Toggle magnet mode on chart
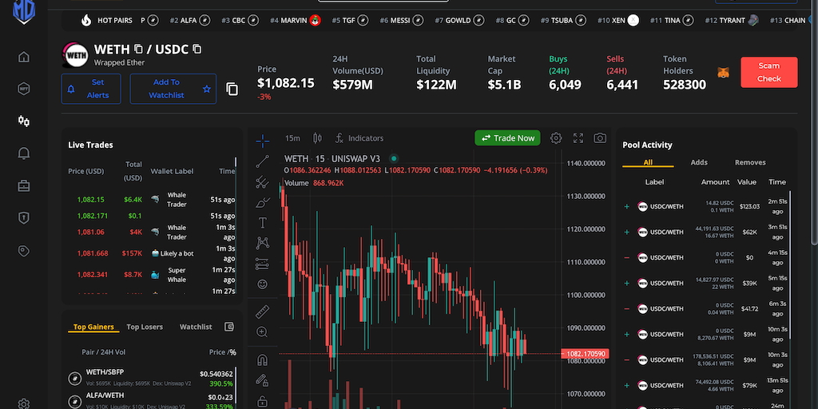This screenshot has width=818, height=409. [x=262, y=360]
